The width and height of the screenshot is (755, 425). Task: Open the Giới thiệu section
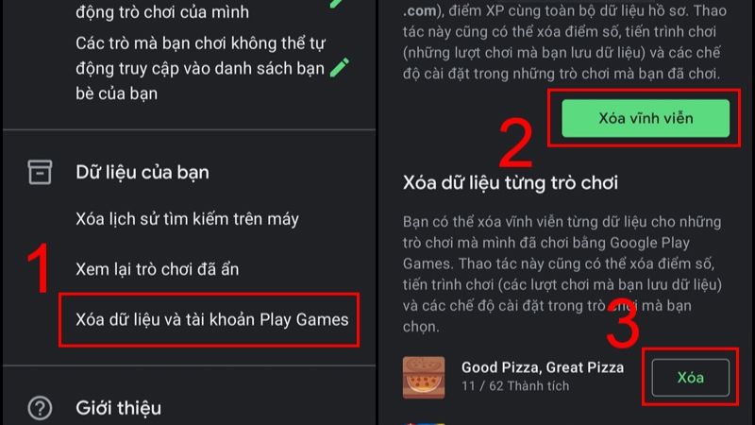click(119, 408)
